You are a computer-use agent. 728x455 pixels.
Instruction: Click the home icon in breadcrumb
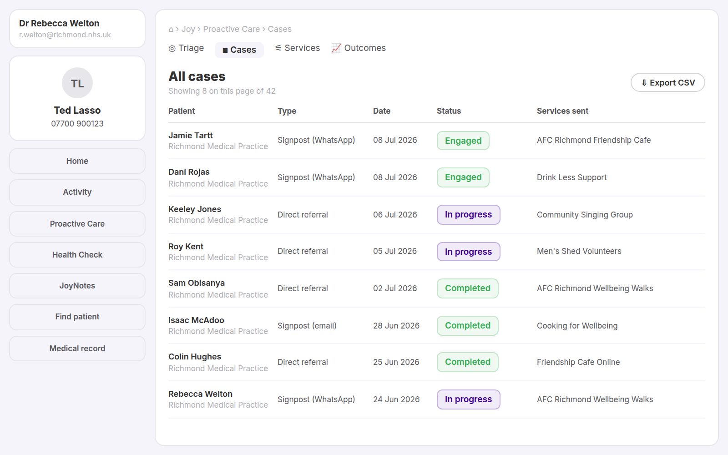point(171,29)
